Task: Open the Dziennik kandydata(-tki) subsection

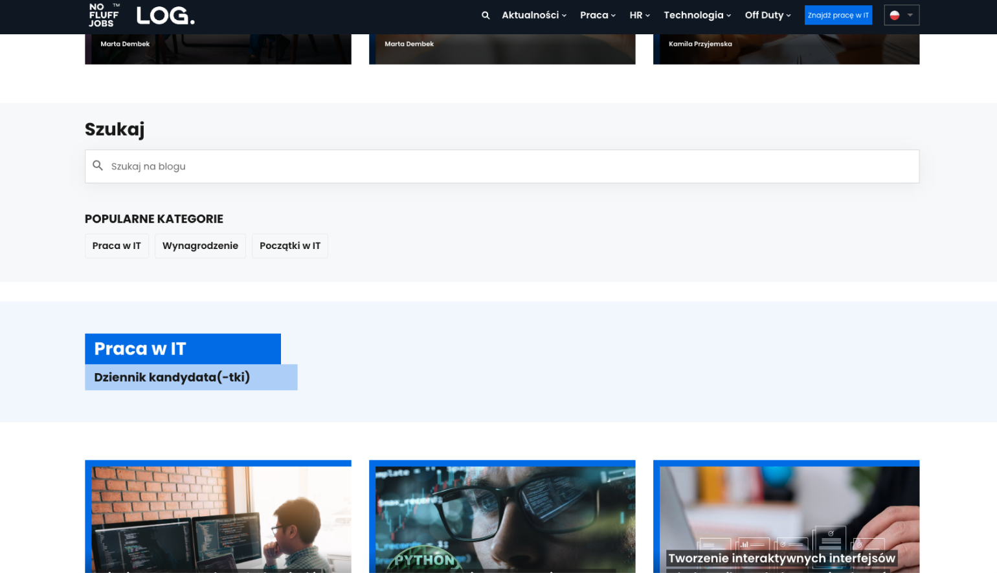Action: 191,377
